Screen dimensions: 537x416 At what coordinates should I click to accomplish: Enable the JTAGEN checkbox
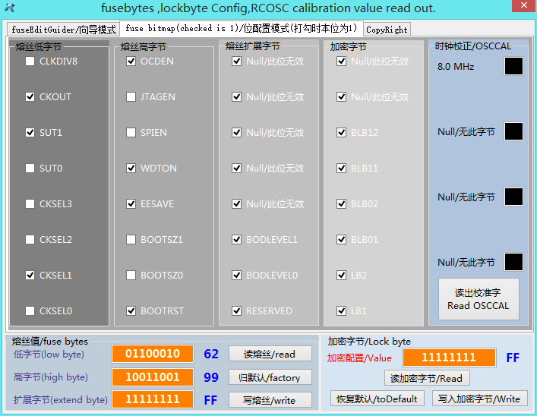pos(131,97)
